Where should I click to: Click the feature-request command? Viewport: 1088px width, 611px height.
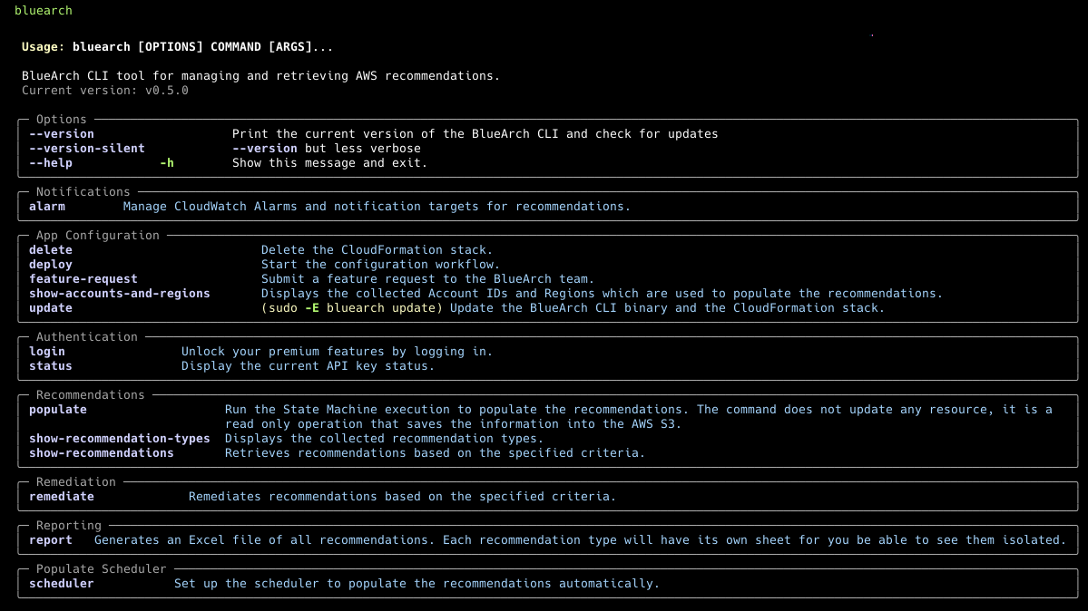coord(83,278)
